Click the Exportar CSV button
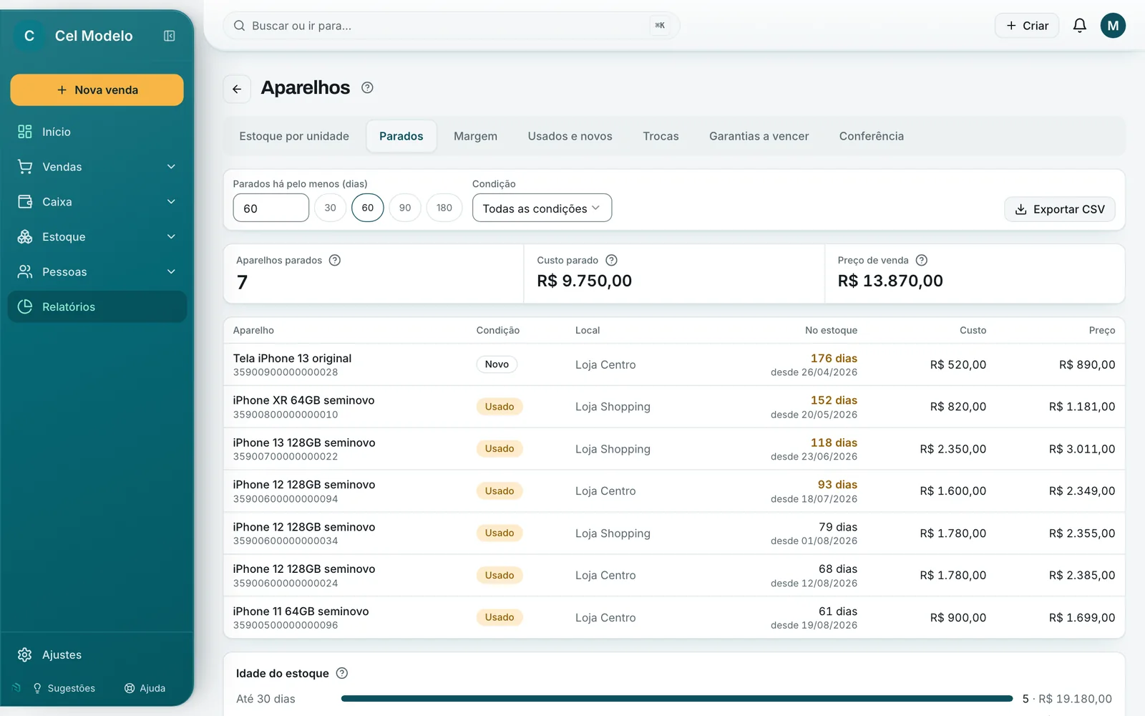 coord(1060,209)
